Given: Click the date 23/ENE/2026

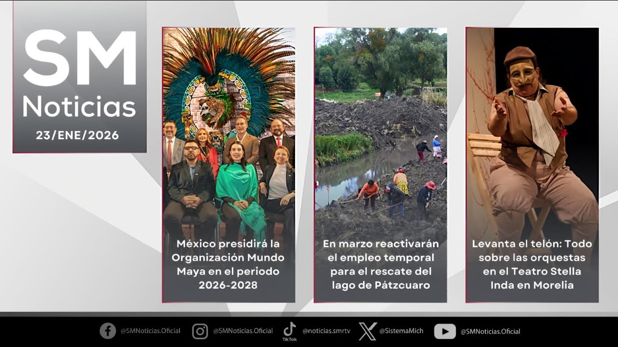Looking at the screenshot, I should click(77, 135).
